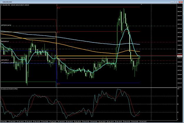Click the chart window icon beside XAUUSD,M15

1,2
